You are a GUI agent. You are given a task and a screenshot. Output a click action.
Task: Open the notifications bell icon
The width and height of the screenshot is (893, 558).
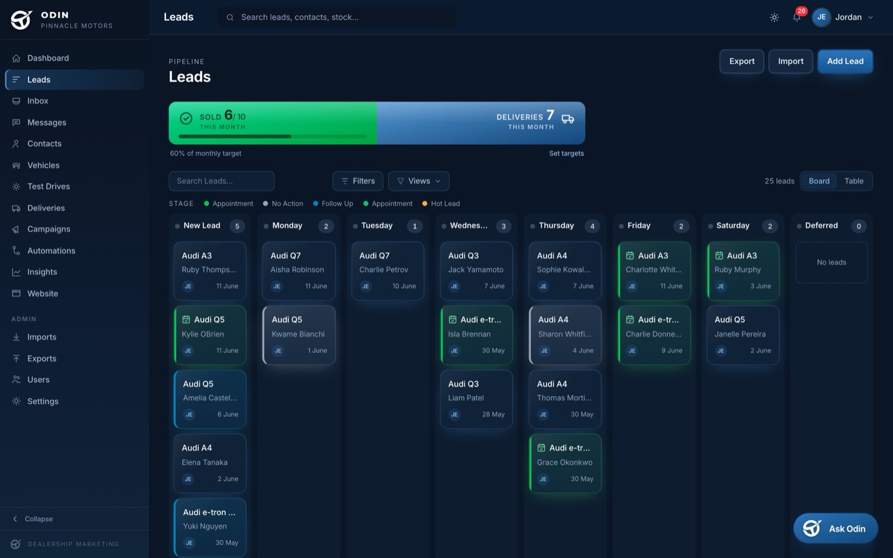click(797, 17)
